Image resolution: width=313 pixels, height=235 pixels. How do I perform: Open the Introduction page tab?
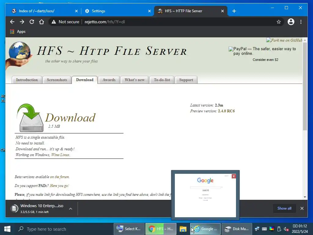(27, 80)
